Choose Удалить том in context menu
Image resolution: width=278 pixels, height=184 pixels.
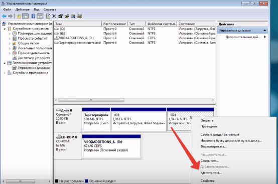(211, 172)
